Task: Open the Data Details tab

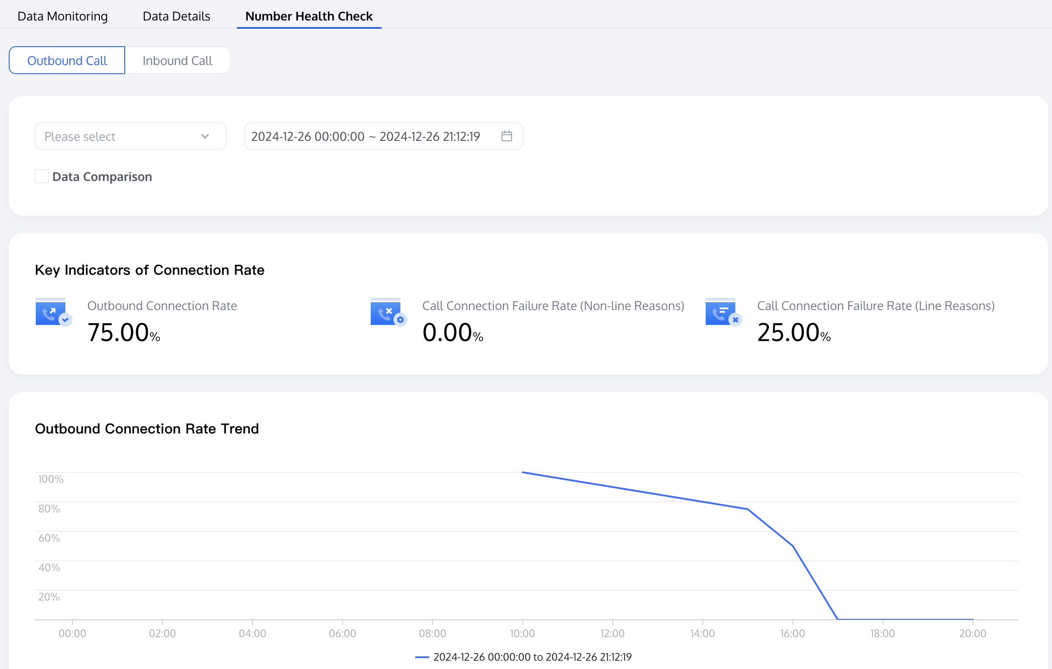Action: (176, 16)
